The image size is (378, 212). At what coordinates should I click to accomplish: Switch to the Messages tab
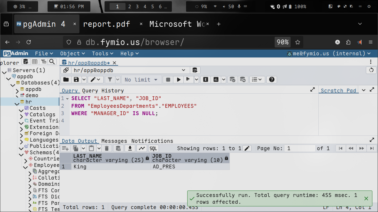click(x=114, y=141)
